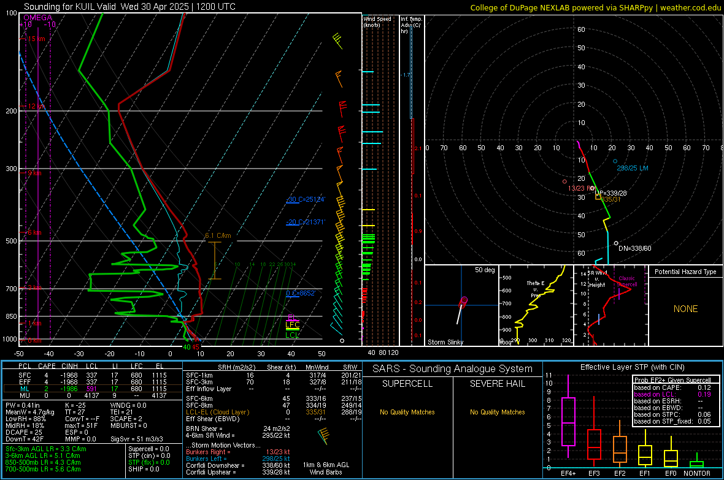
Task: Click the Sfc-3km AGL LR value
Action: 46,449
